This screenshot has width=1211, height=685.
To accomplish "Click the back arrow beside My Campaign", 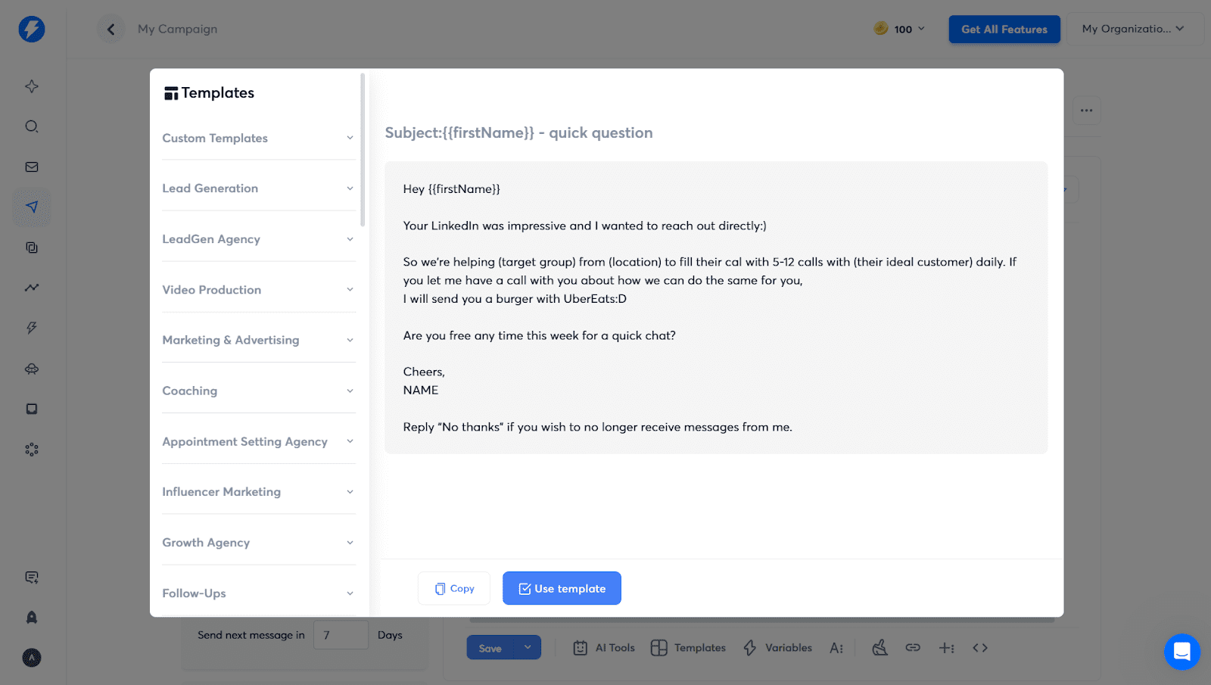I will coord(111,30).
